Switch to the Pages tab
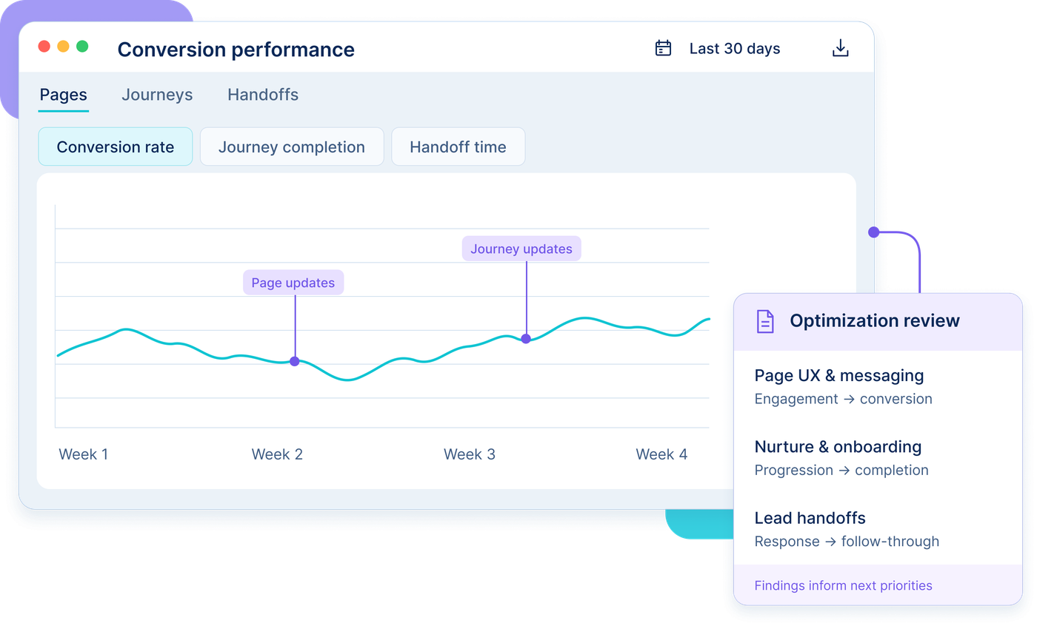 click(64, 95)
